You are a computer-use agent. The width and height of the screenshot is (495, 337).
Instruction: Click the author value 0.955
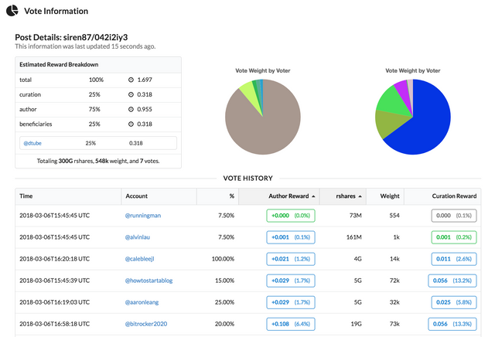point(145,110)
